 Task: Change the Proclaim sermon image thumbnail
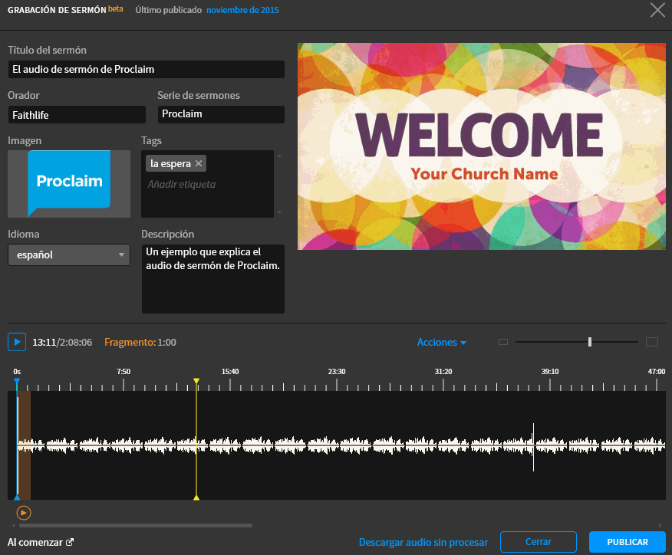point(69,184)
